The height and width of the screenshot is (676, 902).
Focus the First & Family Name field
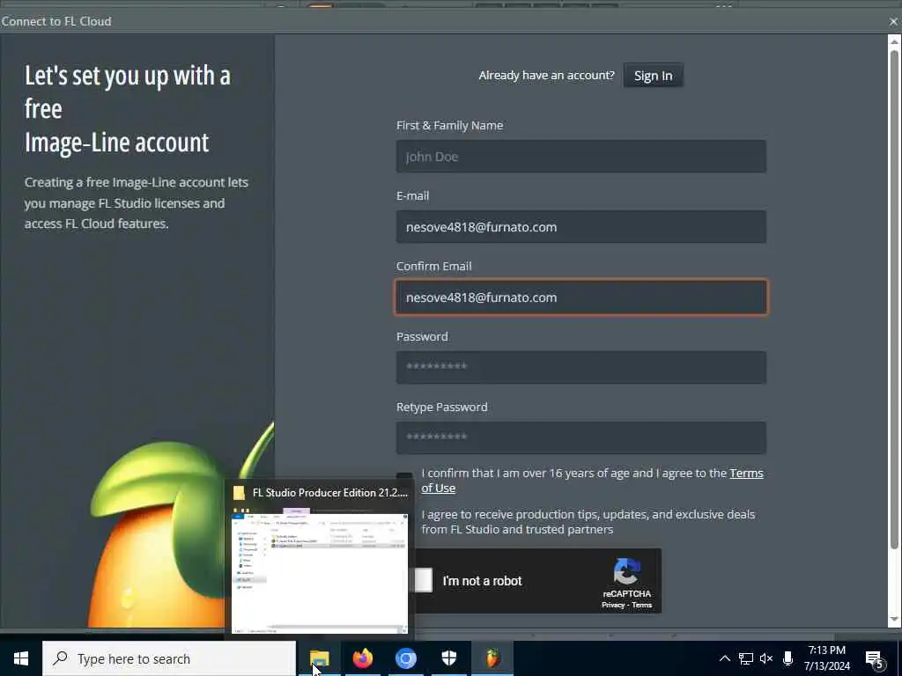pyautogui.click(x=581, y=157)
